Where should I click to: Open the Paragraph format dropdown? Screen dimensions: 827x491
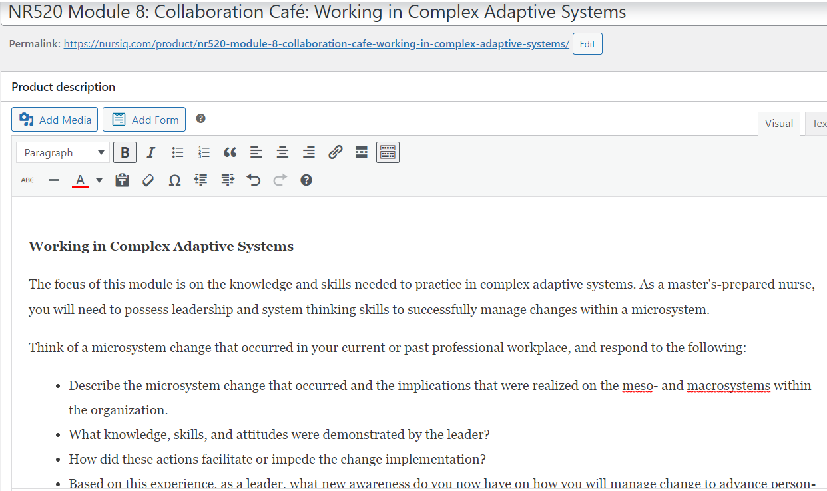tap(63, 153)
